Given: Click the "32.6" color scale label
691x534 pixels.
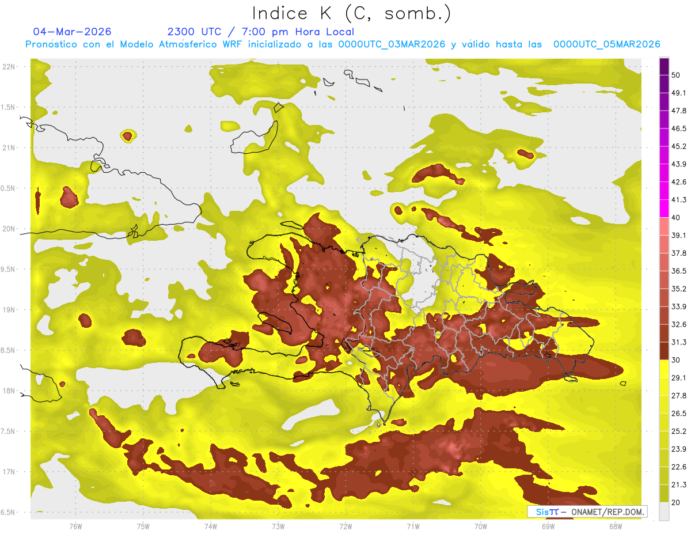Looking at the screenshot, I should pos(679,324).
